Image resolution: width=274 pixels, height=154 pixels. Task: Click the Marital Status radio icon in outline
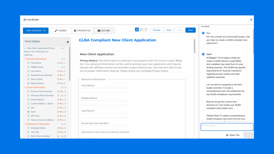point(28,83)
